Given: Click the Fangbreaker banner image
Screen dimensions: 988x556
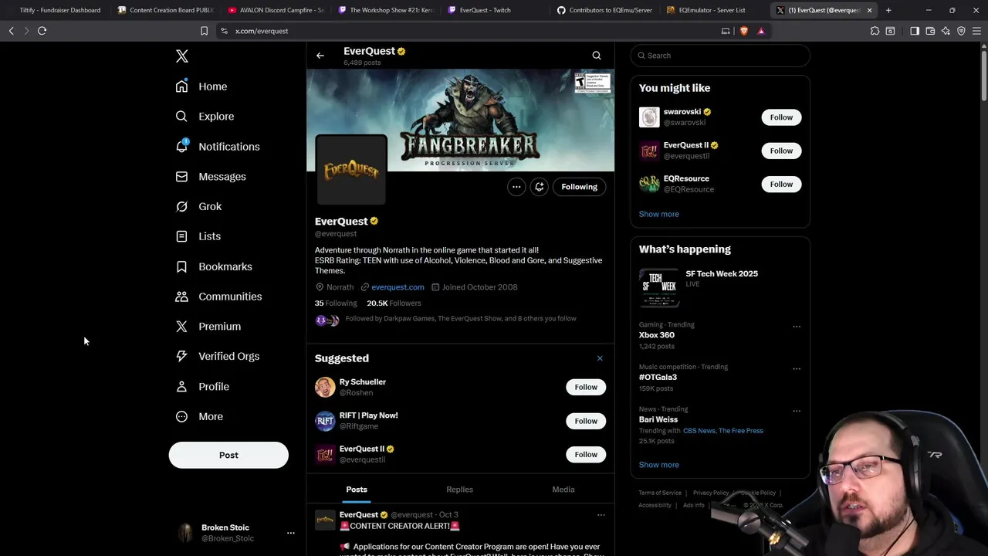Looking at the screenshot, I should [461, 120].
